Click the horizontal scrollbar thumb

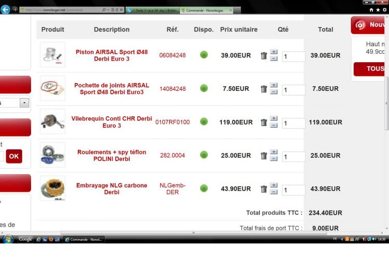pos(193,233)
